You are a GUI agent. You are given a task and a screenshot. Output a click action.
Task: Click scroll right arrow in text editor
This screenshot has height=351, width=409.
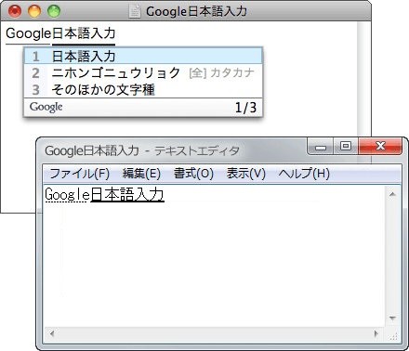[x=376, y=333]
